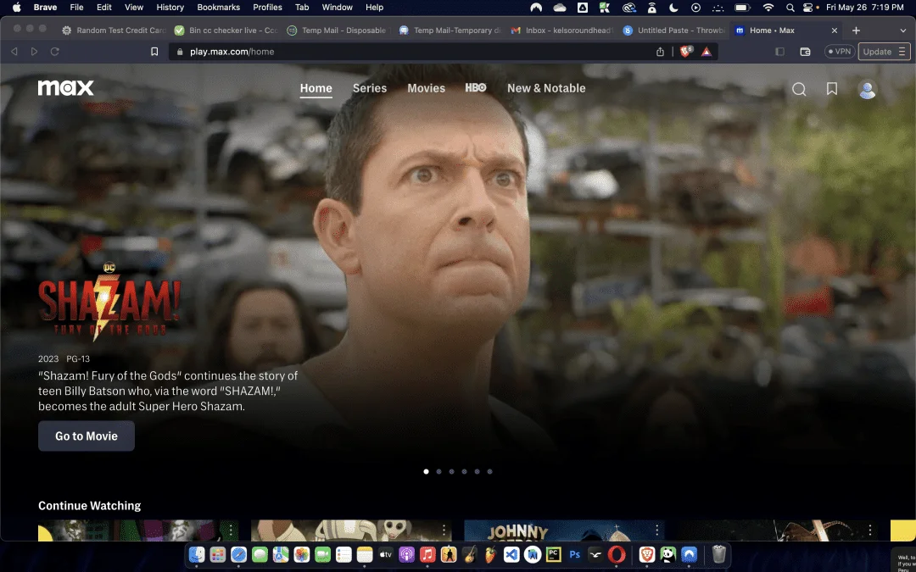Open Brave Update menu button
The width and height of the screenshot is (916, 572).
click(x=884, y=52)
